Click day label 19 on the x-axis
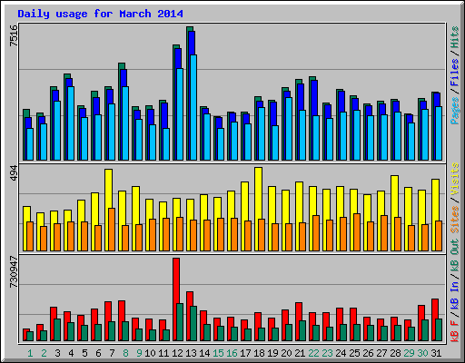This screenshot has height=363, width=465. click(x=272, y=353)
